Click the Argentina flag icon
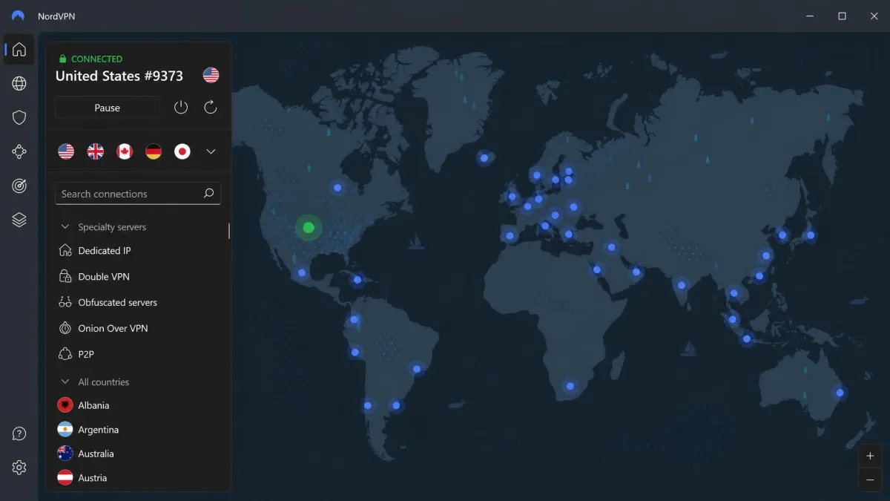 coord(65,430)
